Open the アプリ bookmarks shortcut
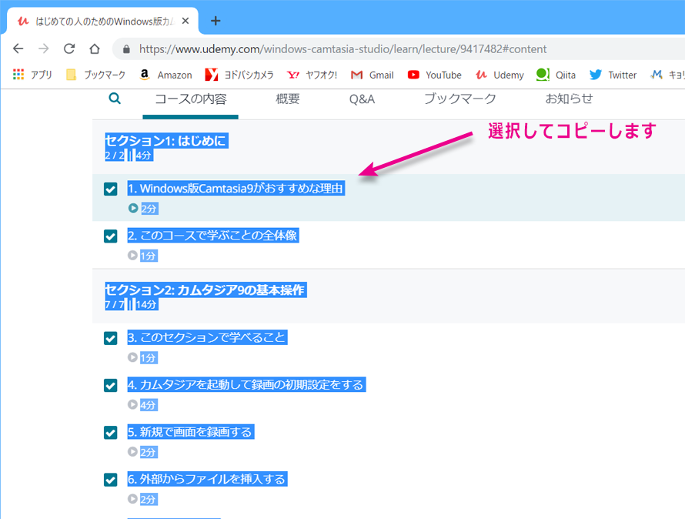 [x=33, y=75]
